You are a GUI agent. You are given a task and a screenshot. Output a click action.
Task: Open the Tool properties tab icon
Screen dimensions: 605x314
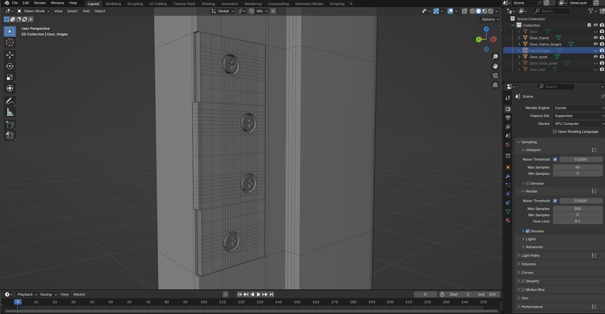pyautogui.click(x=508, y=98)
